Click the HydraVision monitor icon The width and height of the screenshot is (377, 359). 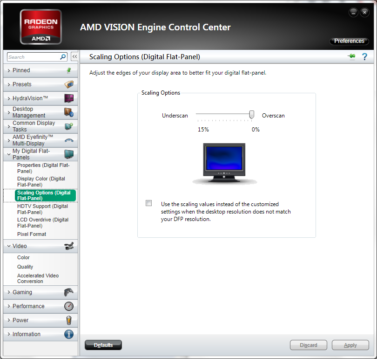(x=69, y=98)
